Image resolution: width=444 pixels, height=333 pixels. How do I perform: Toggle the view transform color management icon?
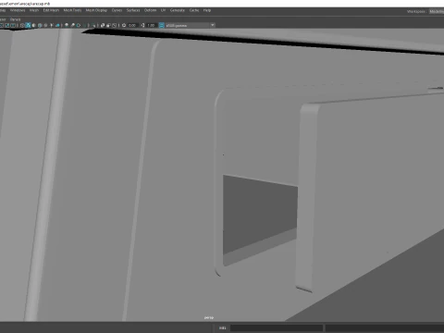tap(161, 25)
